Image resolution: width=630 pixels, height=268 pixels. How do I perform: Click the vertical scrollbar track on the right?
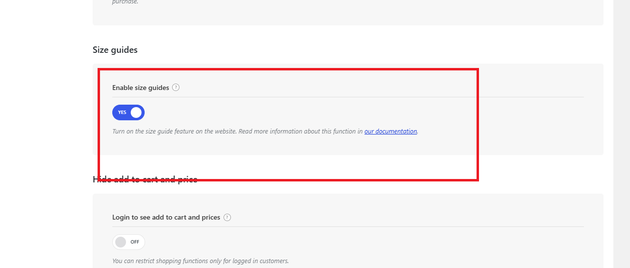coord(622,134)
